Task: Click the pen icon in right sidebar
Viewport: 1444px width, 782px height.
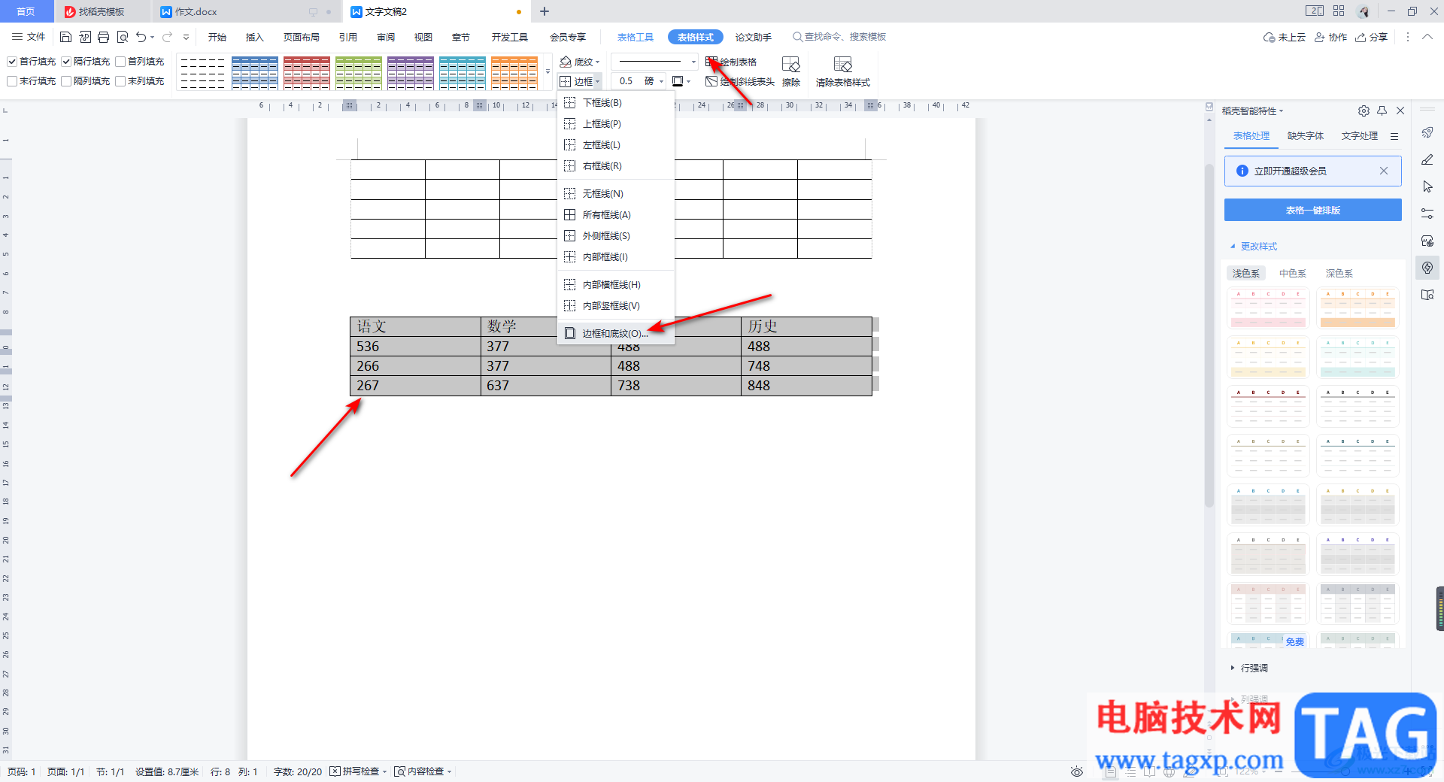Action: coord(1427,159)
